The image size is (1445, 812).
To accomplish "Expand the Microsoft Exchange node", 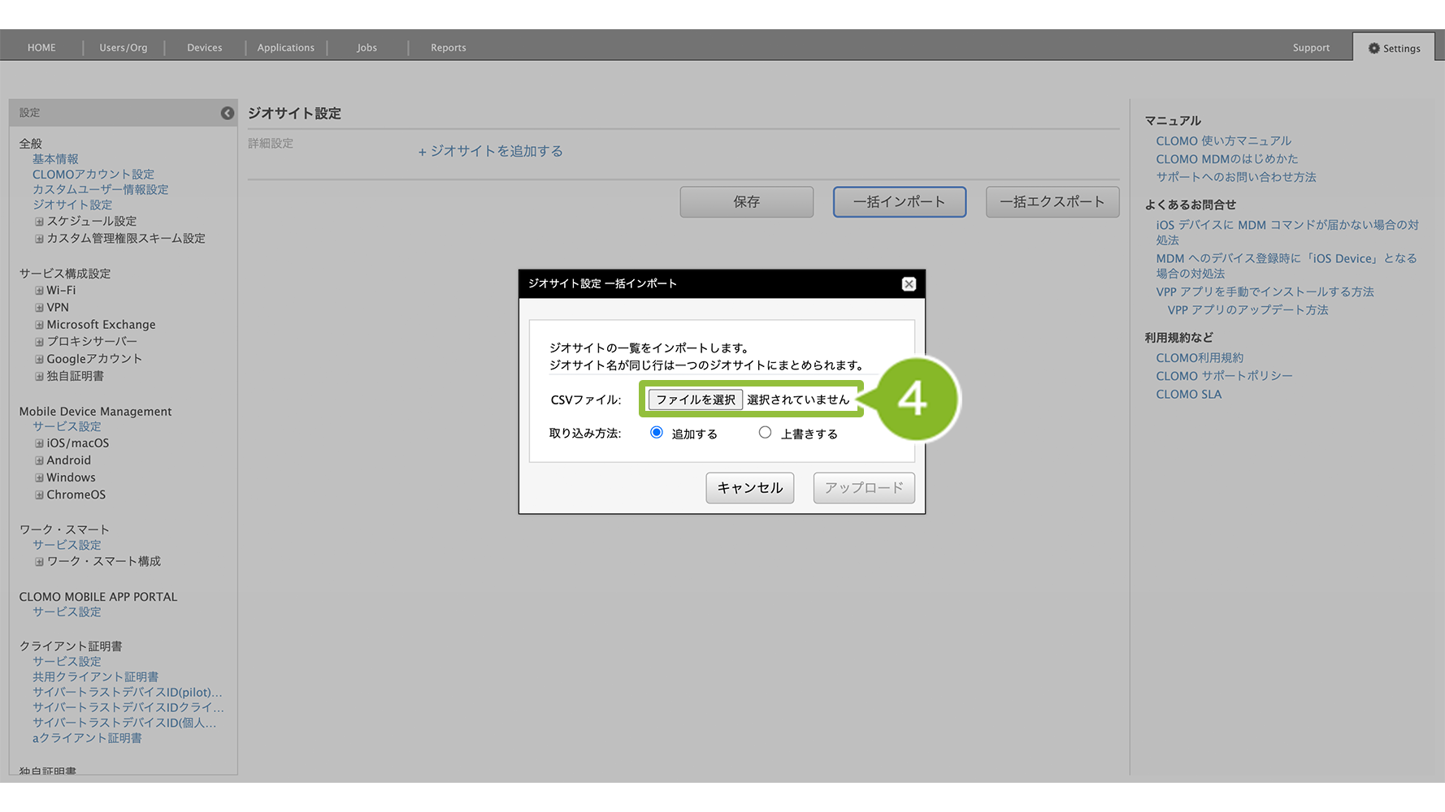I will 39,325.
